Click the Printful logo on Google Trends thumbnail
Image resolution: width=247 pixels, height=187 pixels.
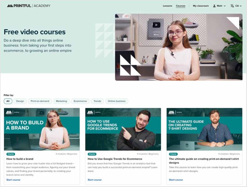pos(90,112)
